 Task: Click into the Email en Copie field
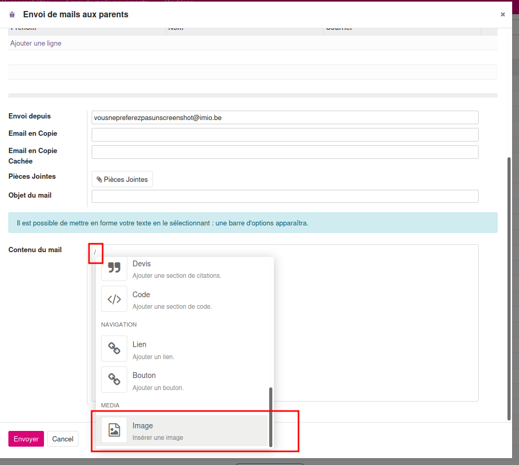[285, 135]
